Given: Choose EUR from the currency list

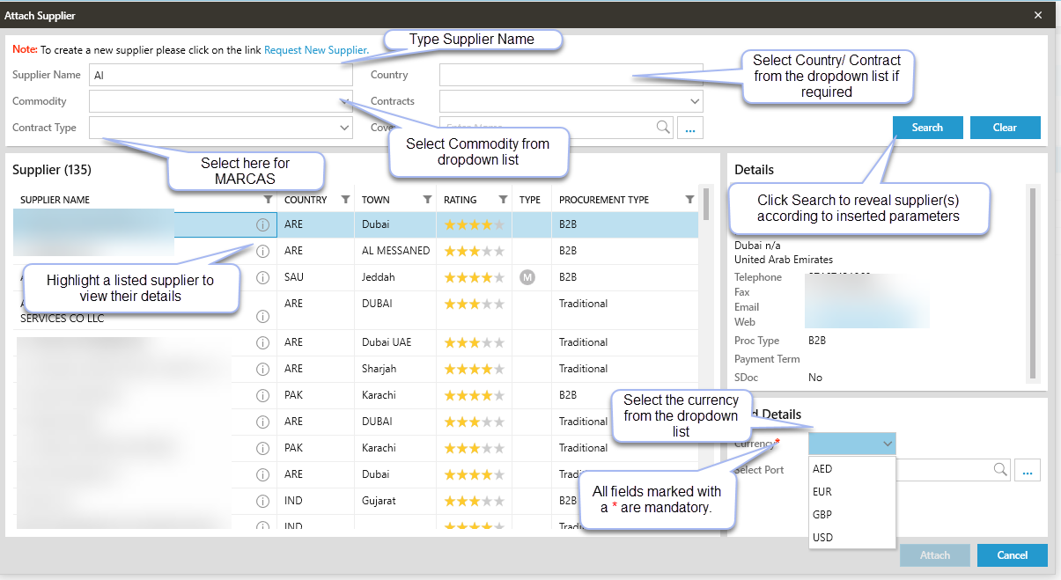Looking at the screenshot, I should pos(822,492).
